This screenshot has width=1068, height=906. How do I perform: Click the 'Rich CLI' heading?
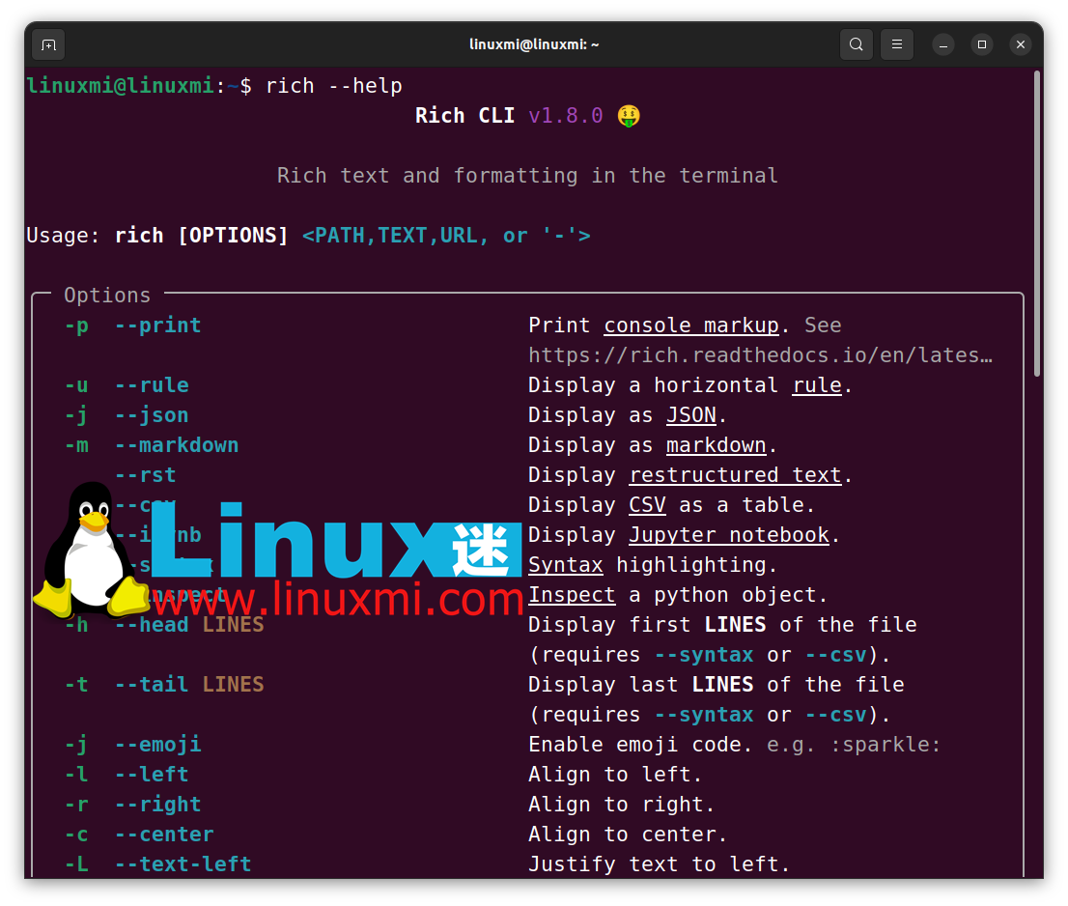(x=465, y=116)
